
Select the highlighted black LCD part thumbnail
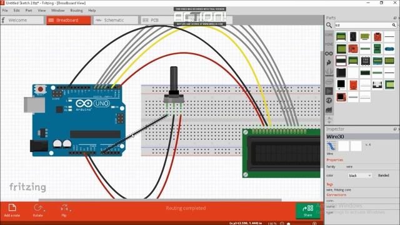[341, 61]
